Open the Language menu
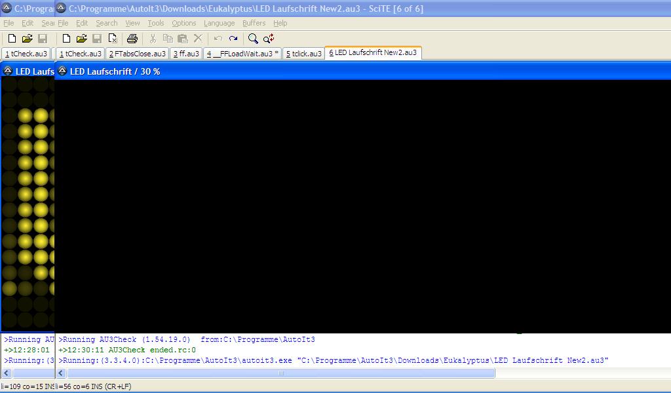This screenshot has width=671, height=393. (219, 23)
